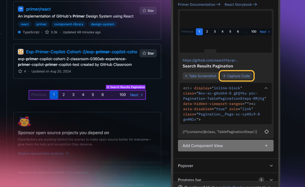Open the Primer Documentation link
Viewport: 305px width, 187px height.
199,4
